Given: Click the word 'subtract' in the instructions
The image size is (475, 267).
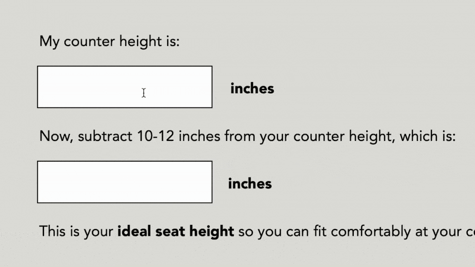Looking at the screenshot, I should pos(105,136).
